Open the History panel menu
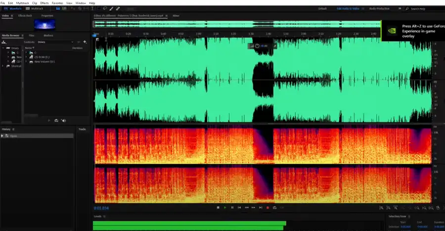The image size is (445, 231). click(x=13, y=129)
